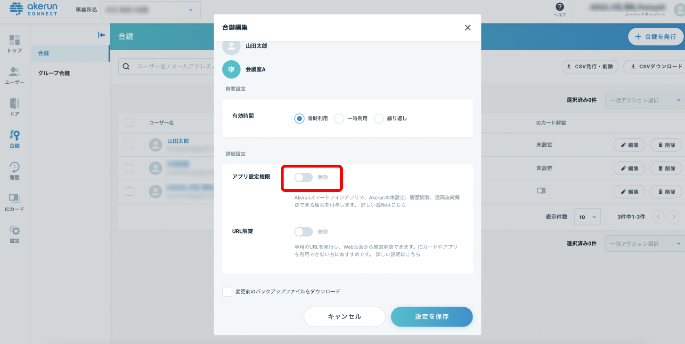Viewport: 685px width, 344px height.
Task: Click 削除 in 山田太郎 row
Action: tap(666, 145)
